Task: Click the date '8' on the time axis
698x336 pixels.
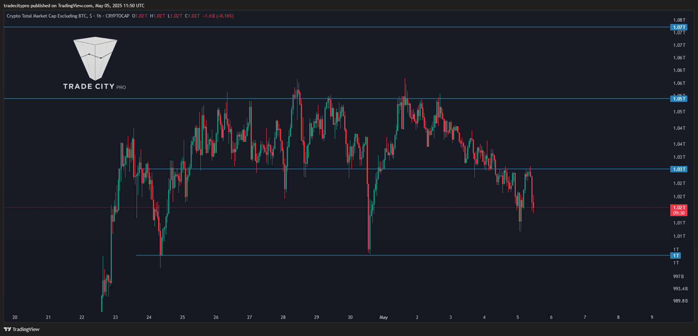Action: (x=618, y=317)
